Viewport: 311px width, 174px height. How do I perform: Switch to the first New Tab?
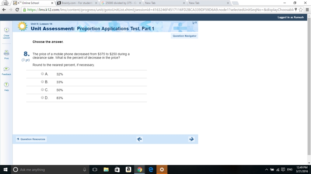point(164,3)
